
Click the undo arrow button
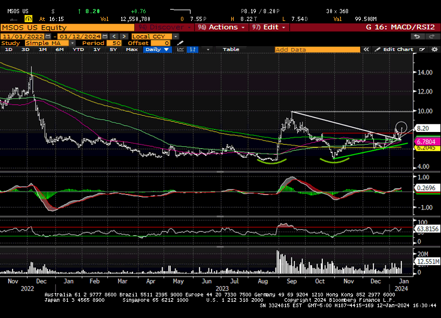pos(417,37)
